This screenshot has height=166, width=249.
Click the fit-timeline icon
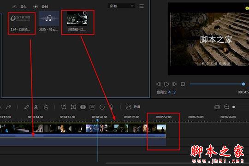pyautogui.click(x=217, y=107)
